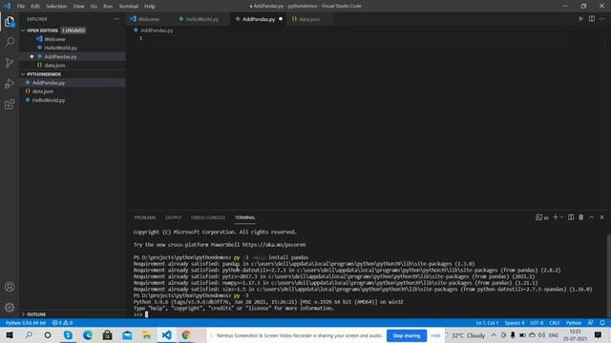
Task: Open Windows Start menu
Action: coord(10,335)
